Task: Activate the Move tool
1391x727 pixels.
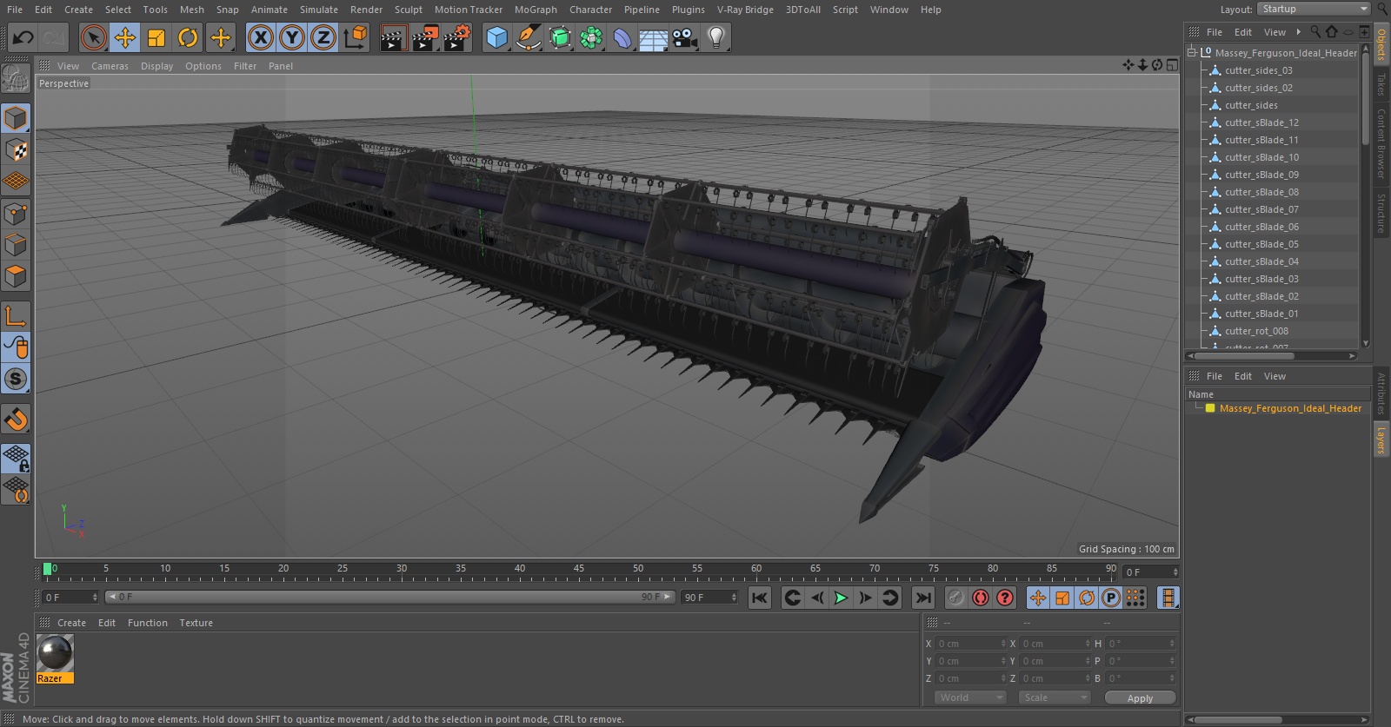Action: click(x=125, y=37)
